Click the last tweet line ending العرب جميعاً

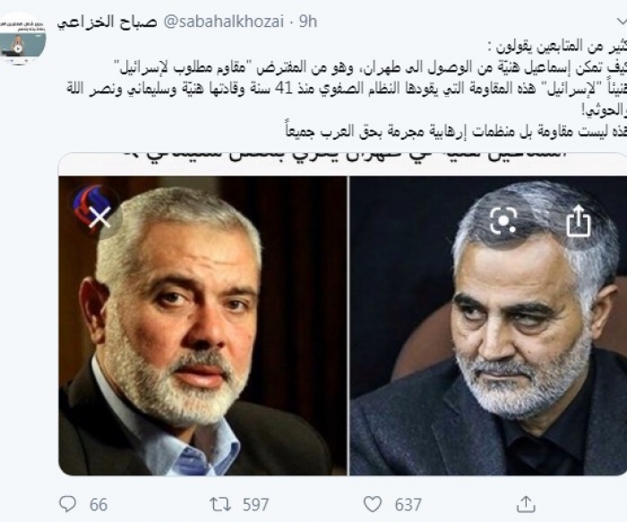456,132
